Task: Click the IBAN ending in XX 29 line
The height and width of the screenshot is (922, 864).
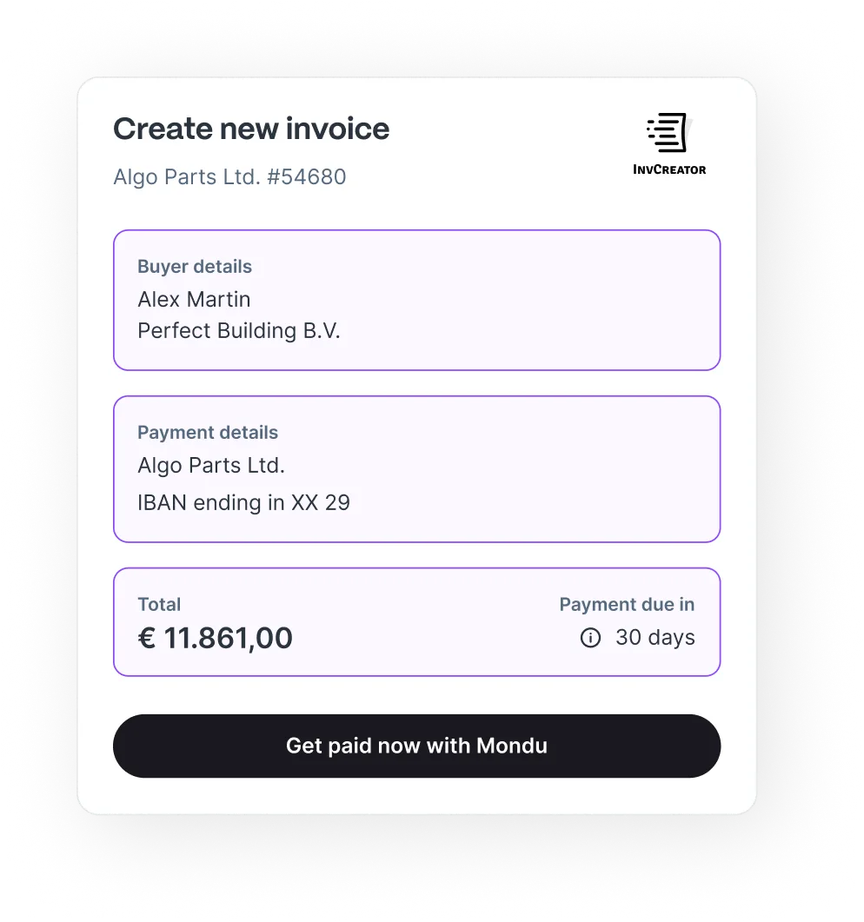Action: coord(243,503)
